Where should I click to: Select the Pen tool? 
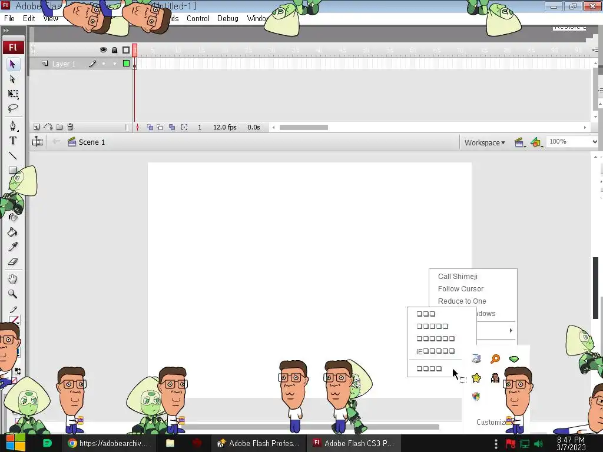(x=13, y=126)
